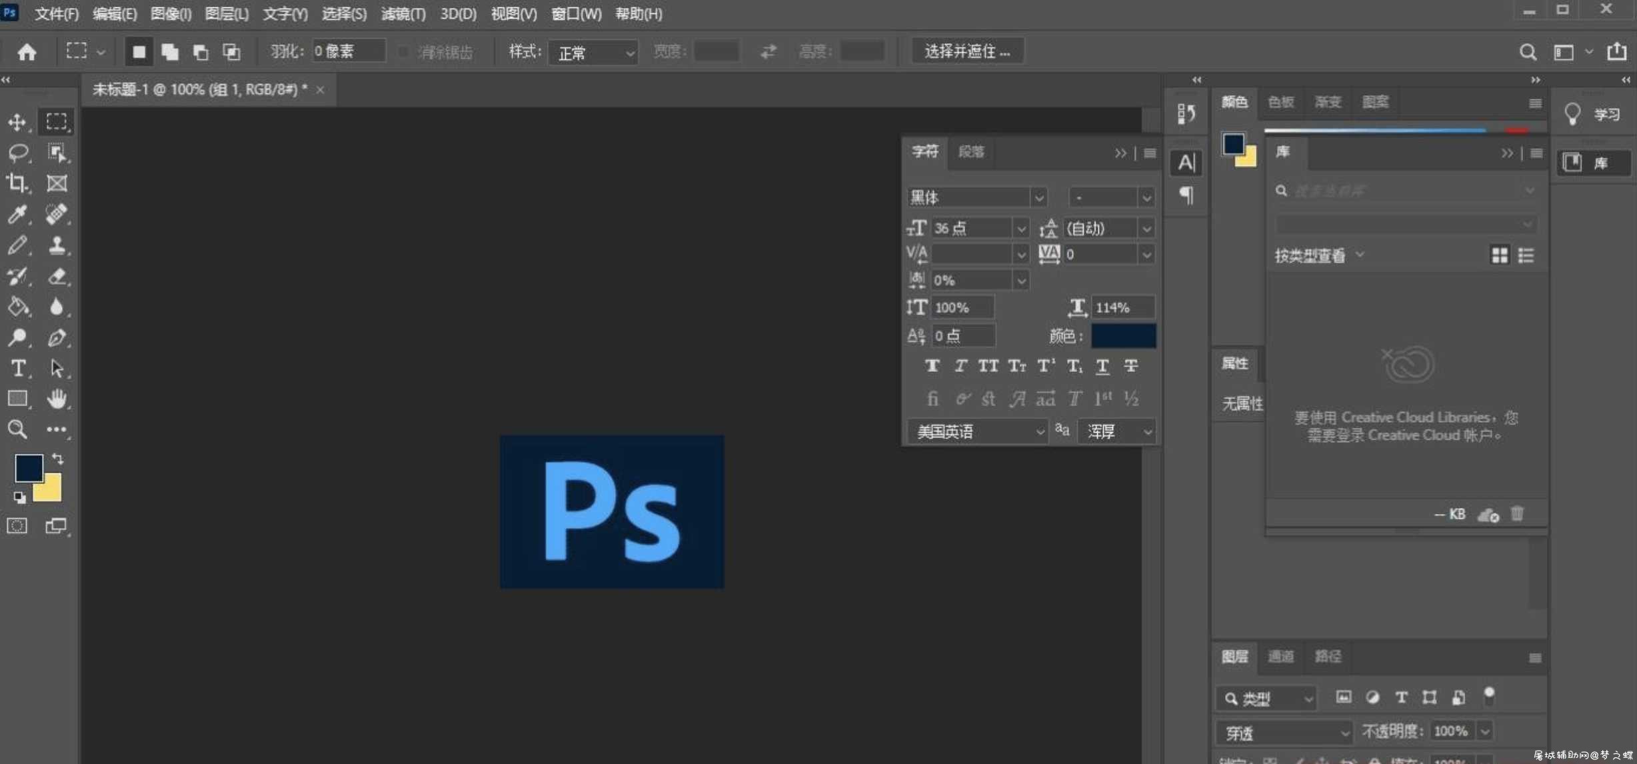The height and width of the screenshot is (764, 1637).
Task: Switch to the 通道 tab
Action: coord(1280,656)
